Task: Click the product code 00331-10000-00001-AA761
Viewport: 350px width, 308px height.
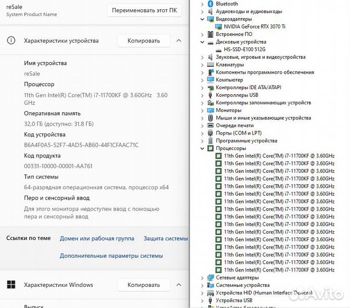Action: (x=58, y=166)
